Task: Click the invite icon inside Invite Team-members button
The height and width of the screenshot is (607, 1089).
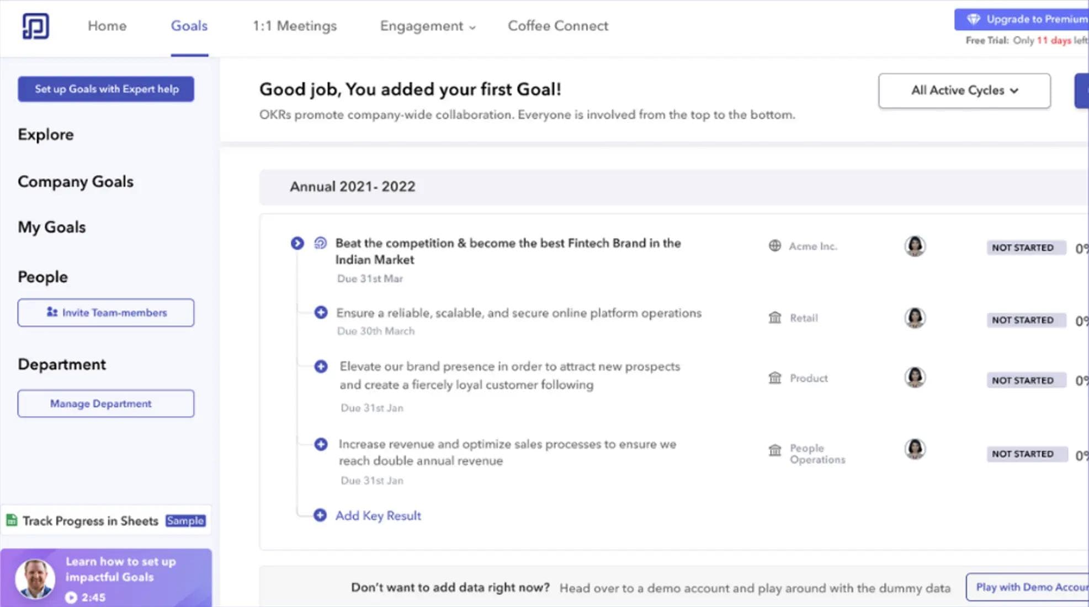Action: (52, 312)
